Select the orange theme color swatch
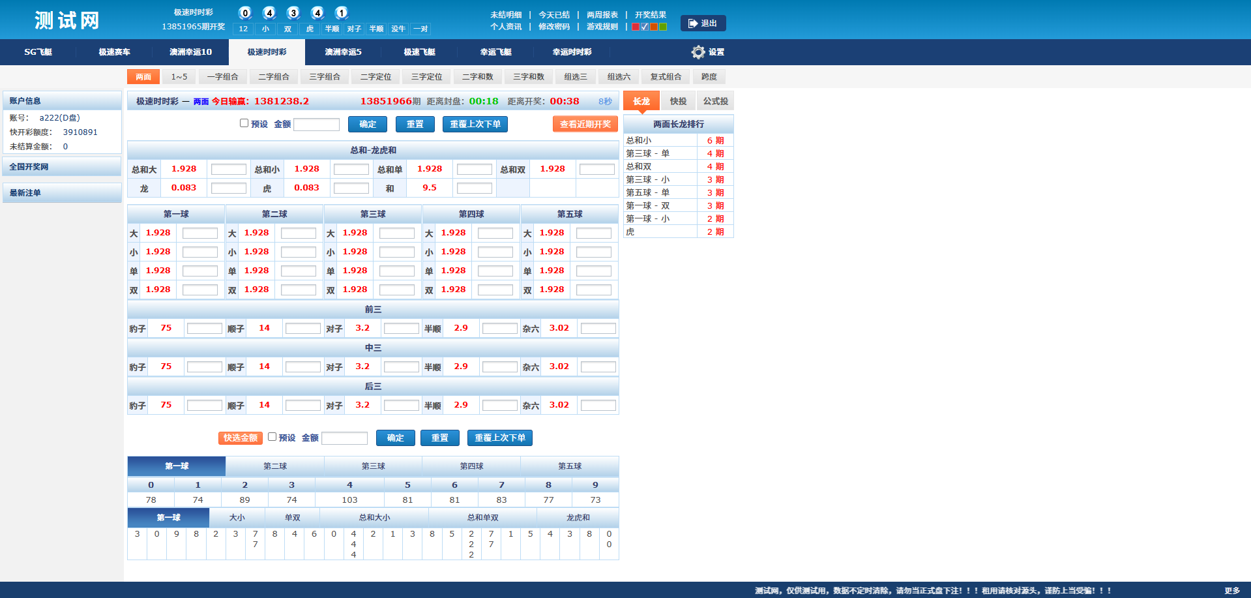The height and width of the screenshot is (598, 1251). pyautogui.click(x=654, y=27)
